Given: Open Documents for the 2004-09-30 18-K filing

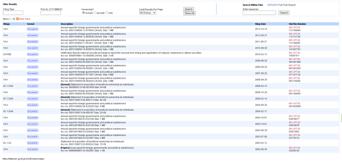Looking at the screenshot, I should [33, 105].
